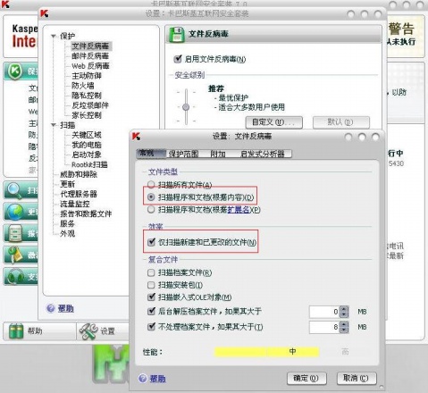Collapse the 保护 tree node
The width and height of the screenshot is (428, 393).
(x=54, y=36)
